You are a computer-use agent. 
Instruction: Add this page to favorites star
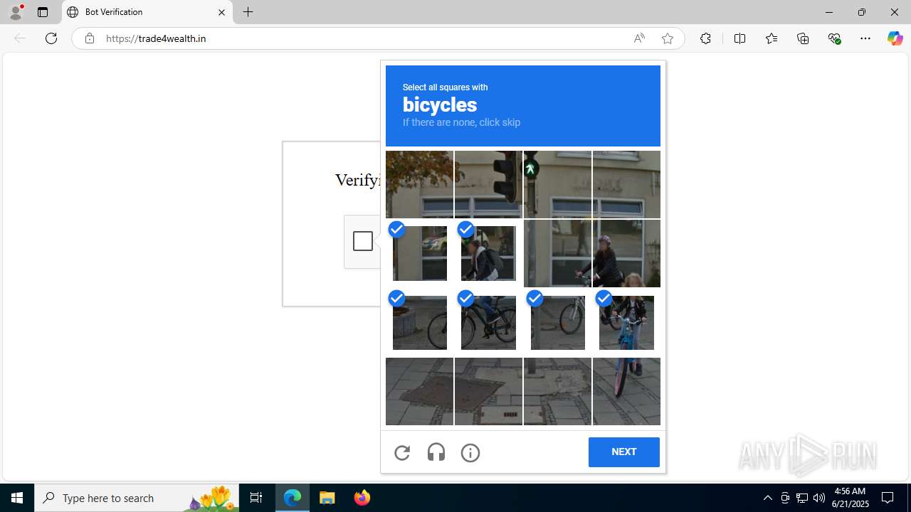pyautogui.click(x=668, y=38)
